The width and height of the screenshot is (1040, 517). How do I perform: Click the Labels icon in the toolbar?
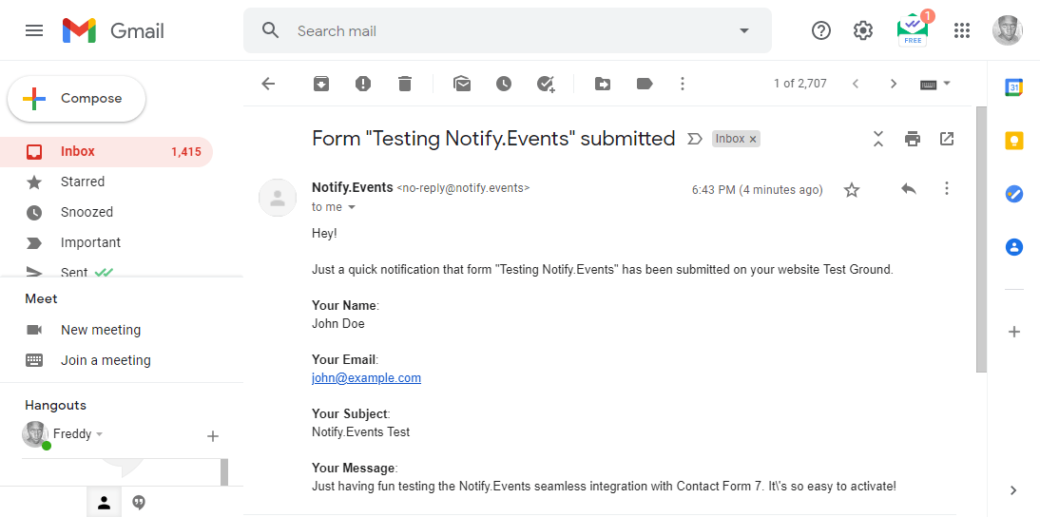coord(644,84)
